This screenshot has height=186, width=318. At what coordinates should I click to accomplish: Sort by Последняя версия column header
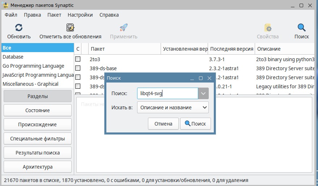point(232,49)
